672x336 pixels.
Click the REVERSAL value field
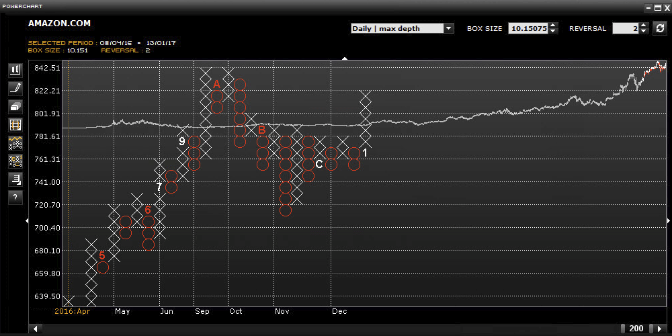[626, 29]
